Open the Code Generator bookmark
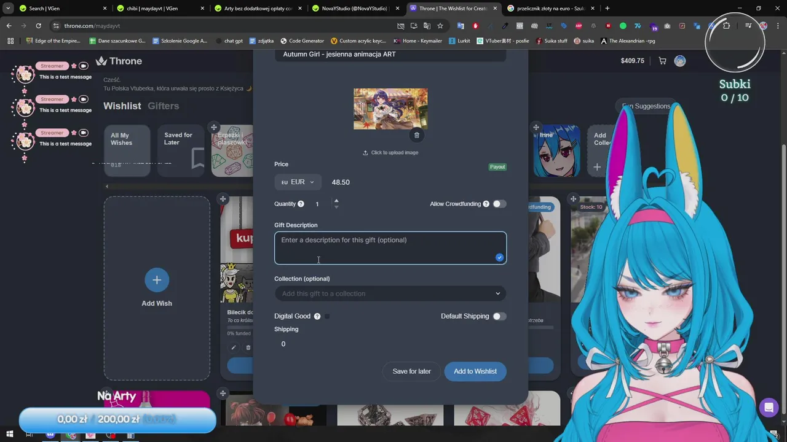The height and width of the screenshot is (442, 787). [x=302, y=41]
